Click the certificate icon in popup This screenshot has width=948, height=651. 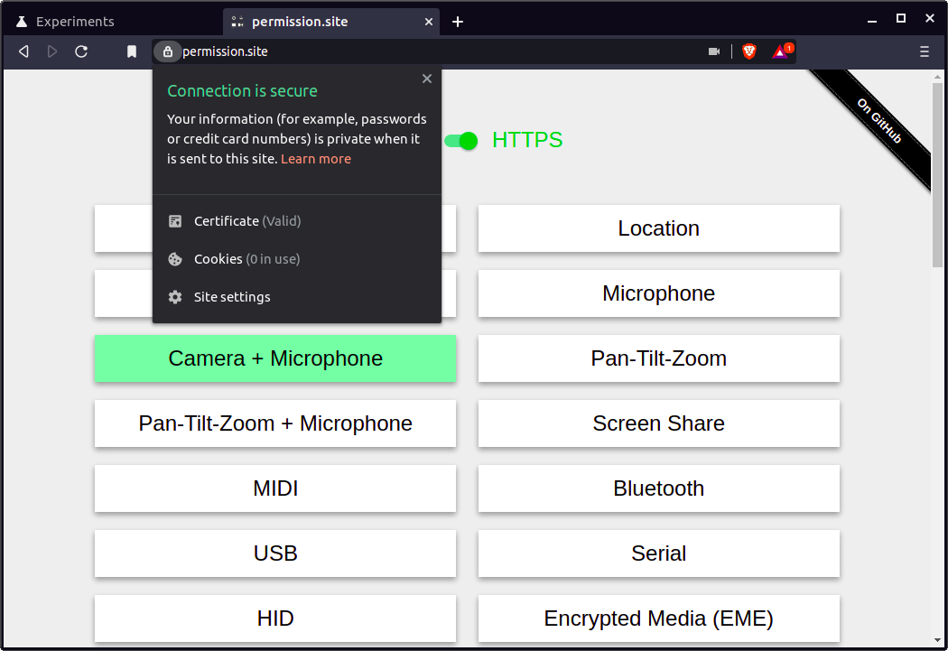click(175, 221)
